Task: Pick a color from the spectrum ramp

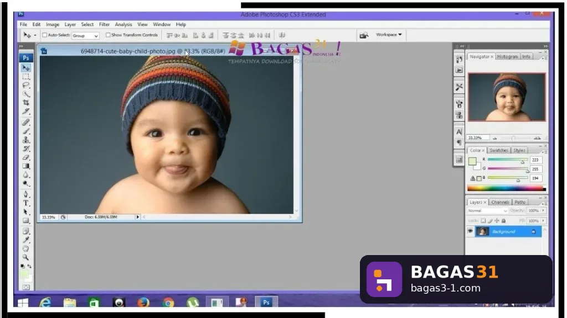Action: pos(506,188)
